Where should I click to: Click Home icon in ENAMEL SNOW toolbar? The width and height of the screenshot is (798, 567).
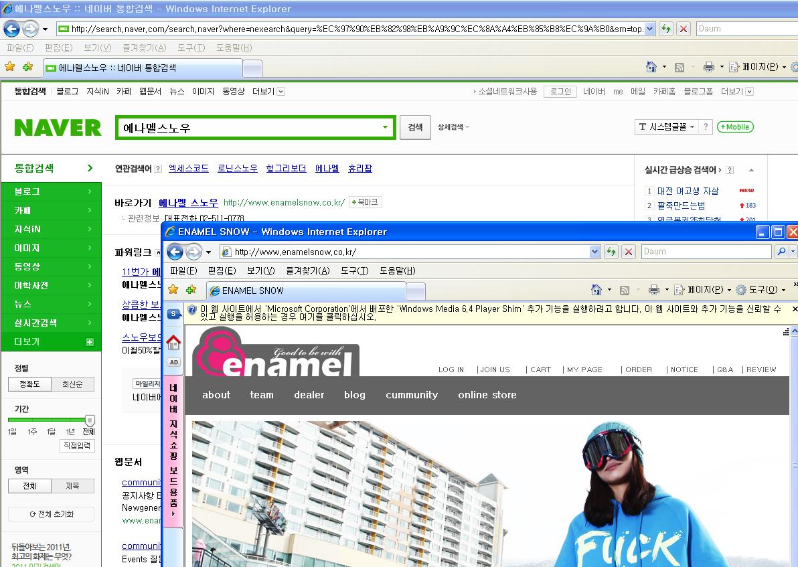[x=596, y=290]
